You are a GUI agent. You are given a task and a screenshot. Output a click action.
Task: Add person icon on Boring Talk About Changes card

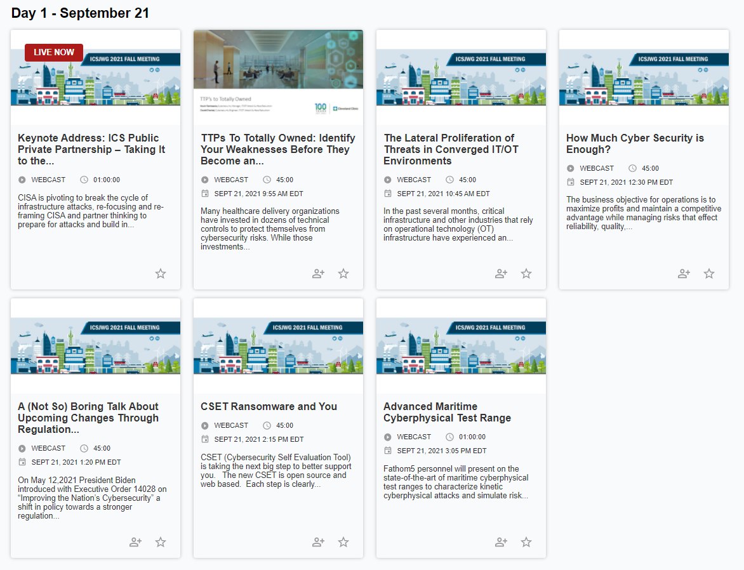click(135, 542)
